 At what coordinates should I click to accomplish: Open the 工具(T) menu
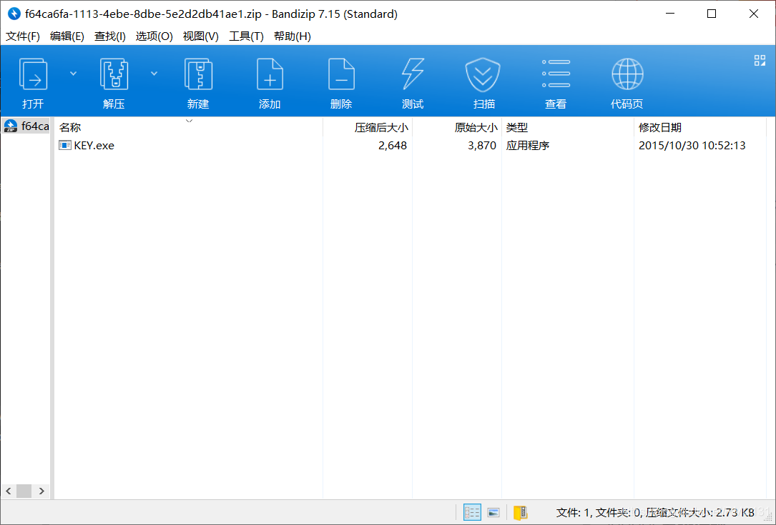[x=246, y=36]
